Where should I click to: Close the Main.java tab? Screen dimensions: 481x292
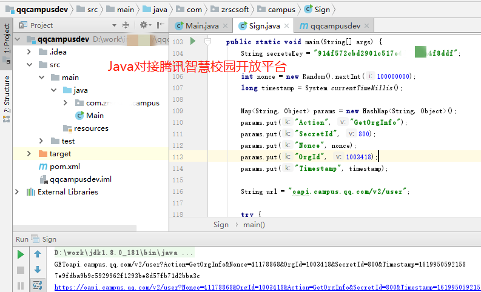(x=225, y=26)
